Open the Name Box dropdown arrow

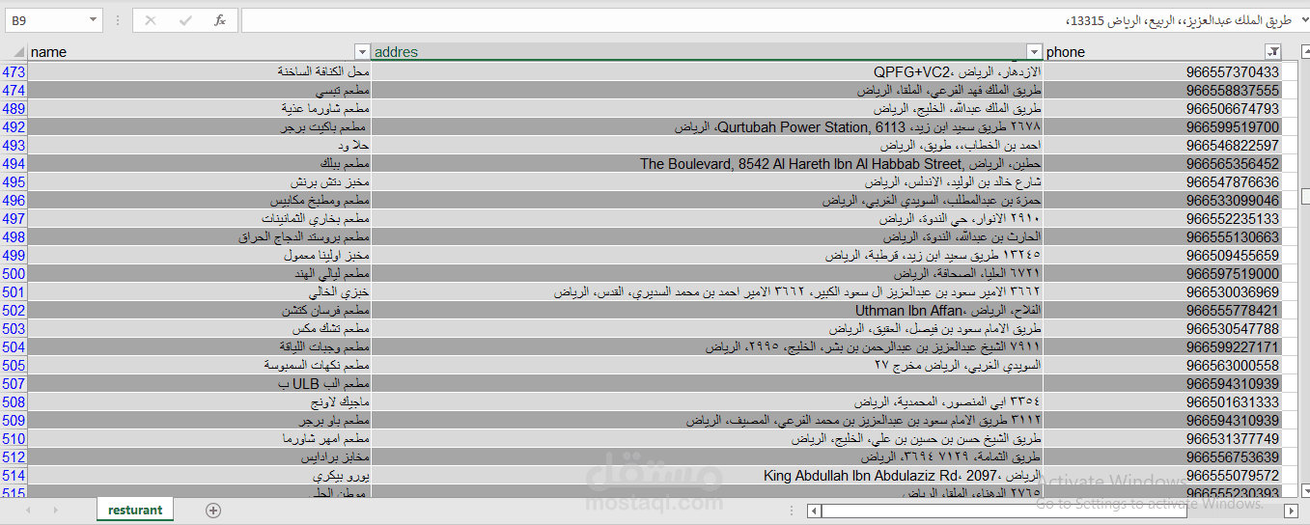[x=93, y=20]
